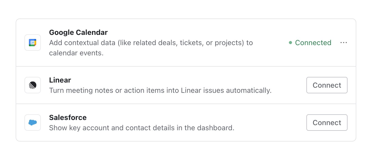Connect the Linear integration
Image resolution: width=374 pixels, height=161 pixels.
(327, 85)
